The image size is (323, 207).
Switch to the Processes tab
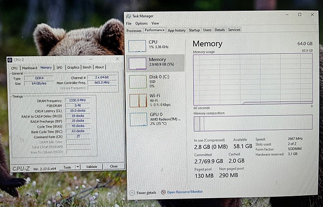click(134, 31)
